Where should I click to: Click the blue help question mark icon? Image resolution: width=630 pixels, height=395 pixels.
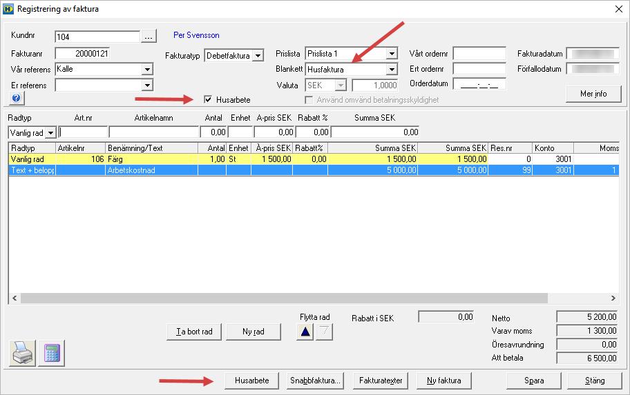point(17,98)
